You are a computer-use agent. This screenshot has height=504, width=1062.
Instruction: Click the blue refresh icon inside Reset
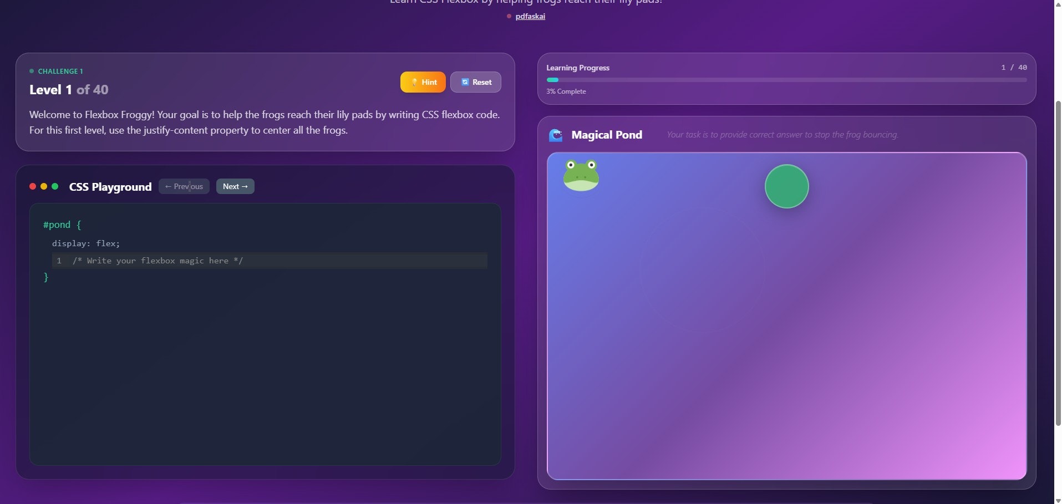point(464,82)
